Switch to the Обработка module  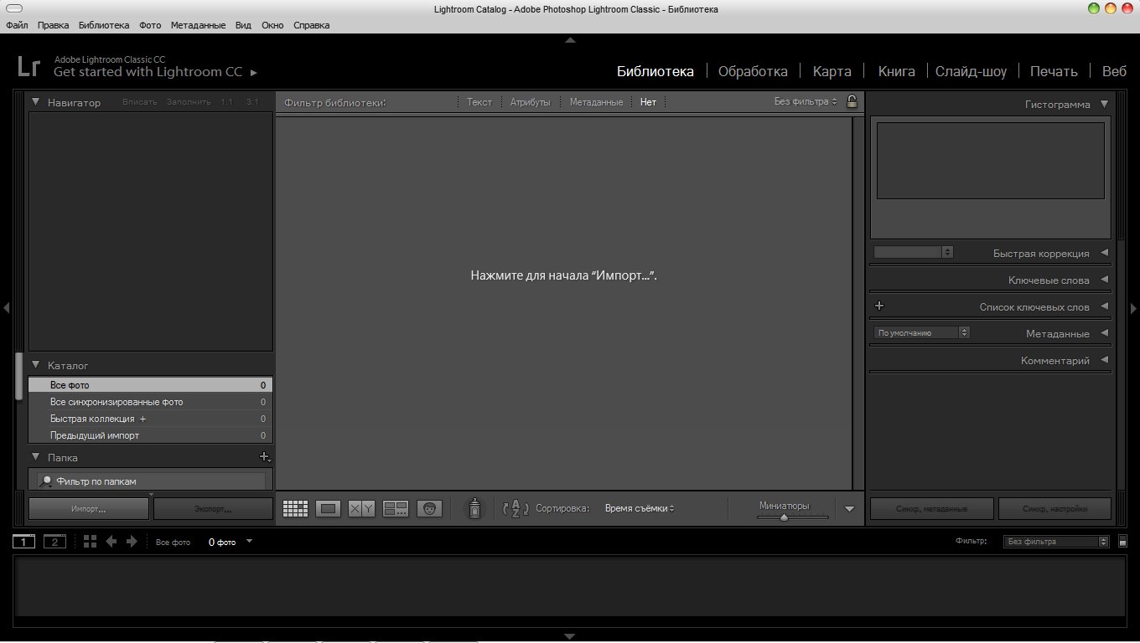pyautogui.click(x=753, y=71)
